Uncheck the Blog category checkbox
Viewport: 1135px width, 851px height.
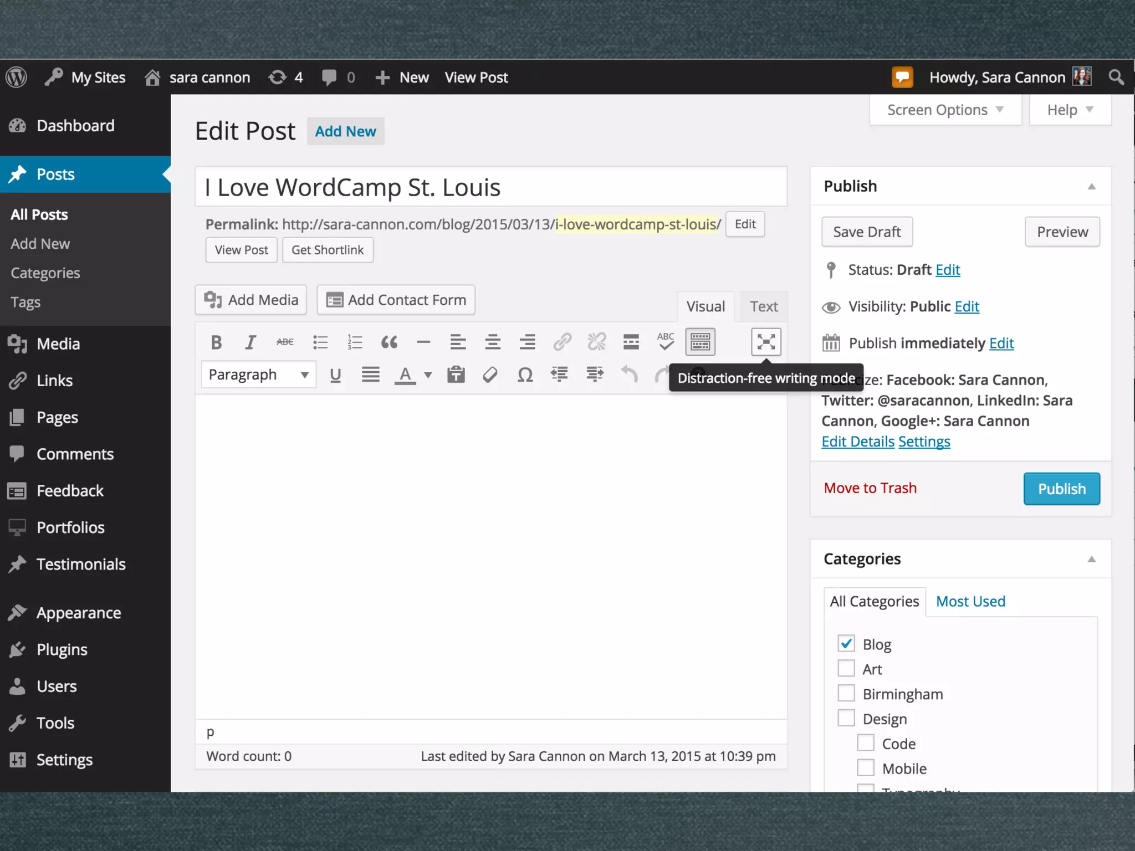coord(846,644)
